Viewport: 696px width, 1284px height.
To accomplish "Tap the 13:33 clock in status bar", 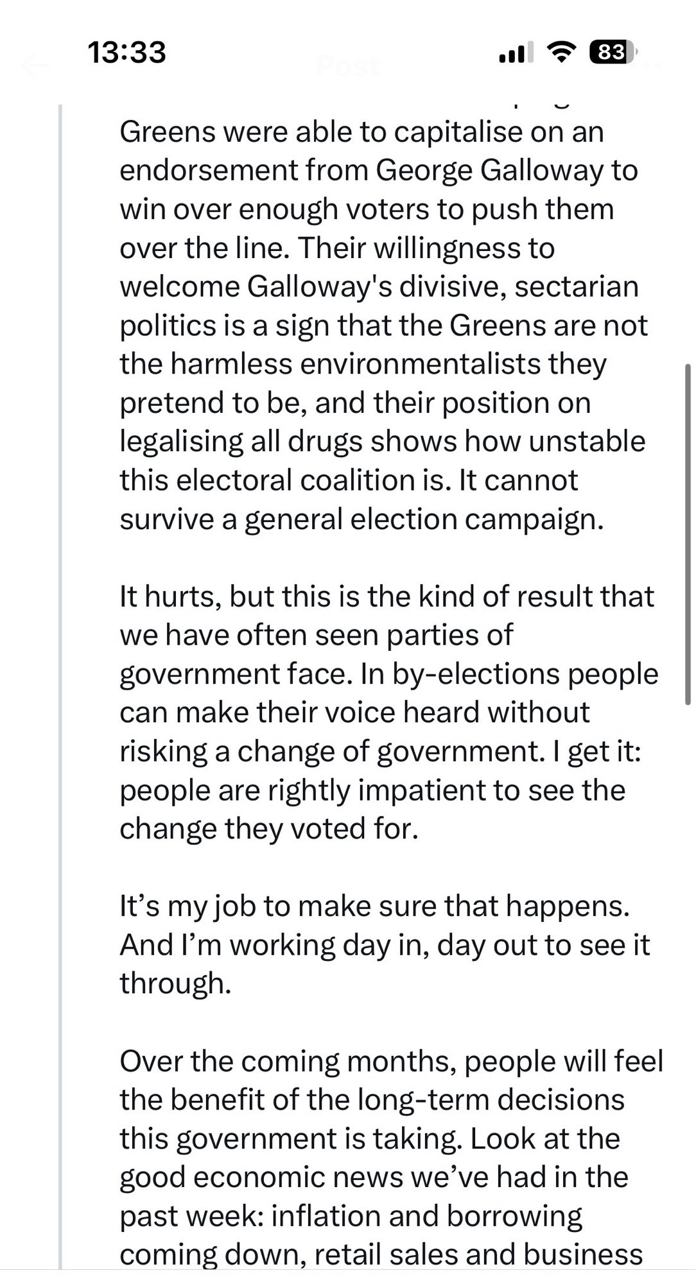I will click(126, 52).
